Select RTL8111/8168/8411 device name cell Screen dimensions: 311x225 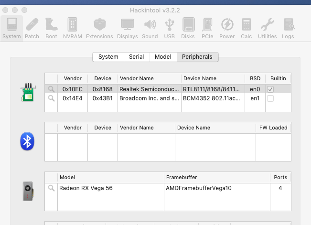tap(213, 89)
